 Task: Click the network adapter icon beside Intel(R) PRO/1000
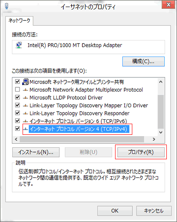(x=19, y=45)
